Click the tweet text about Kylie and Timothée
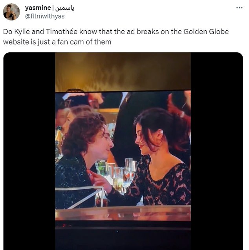249x250 pixels. pos(116,37)
